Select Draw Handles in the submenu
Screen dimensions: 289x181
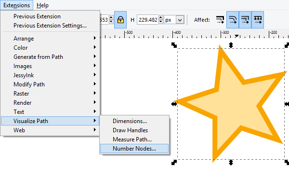[x=134, y=130]
